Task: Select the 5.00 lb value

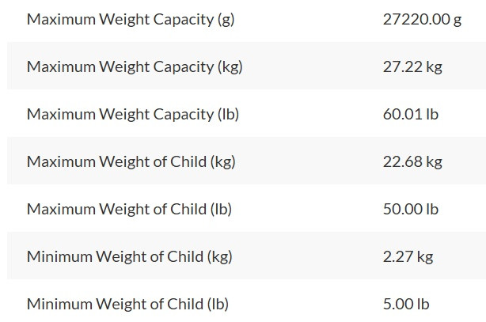Action: [406, 304]
